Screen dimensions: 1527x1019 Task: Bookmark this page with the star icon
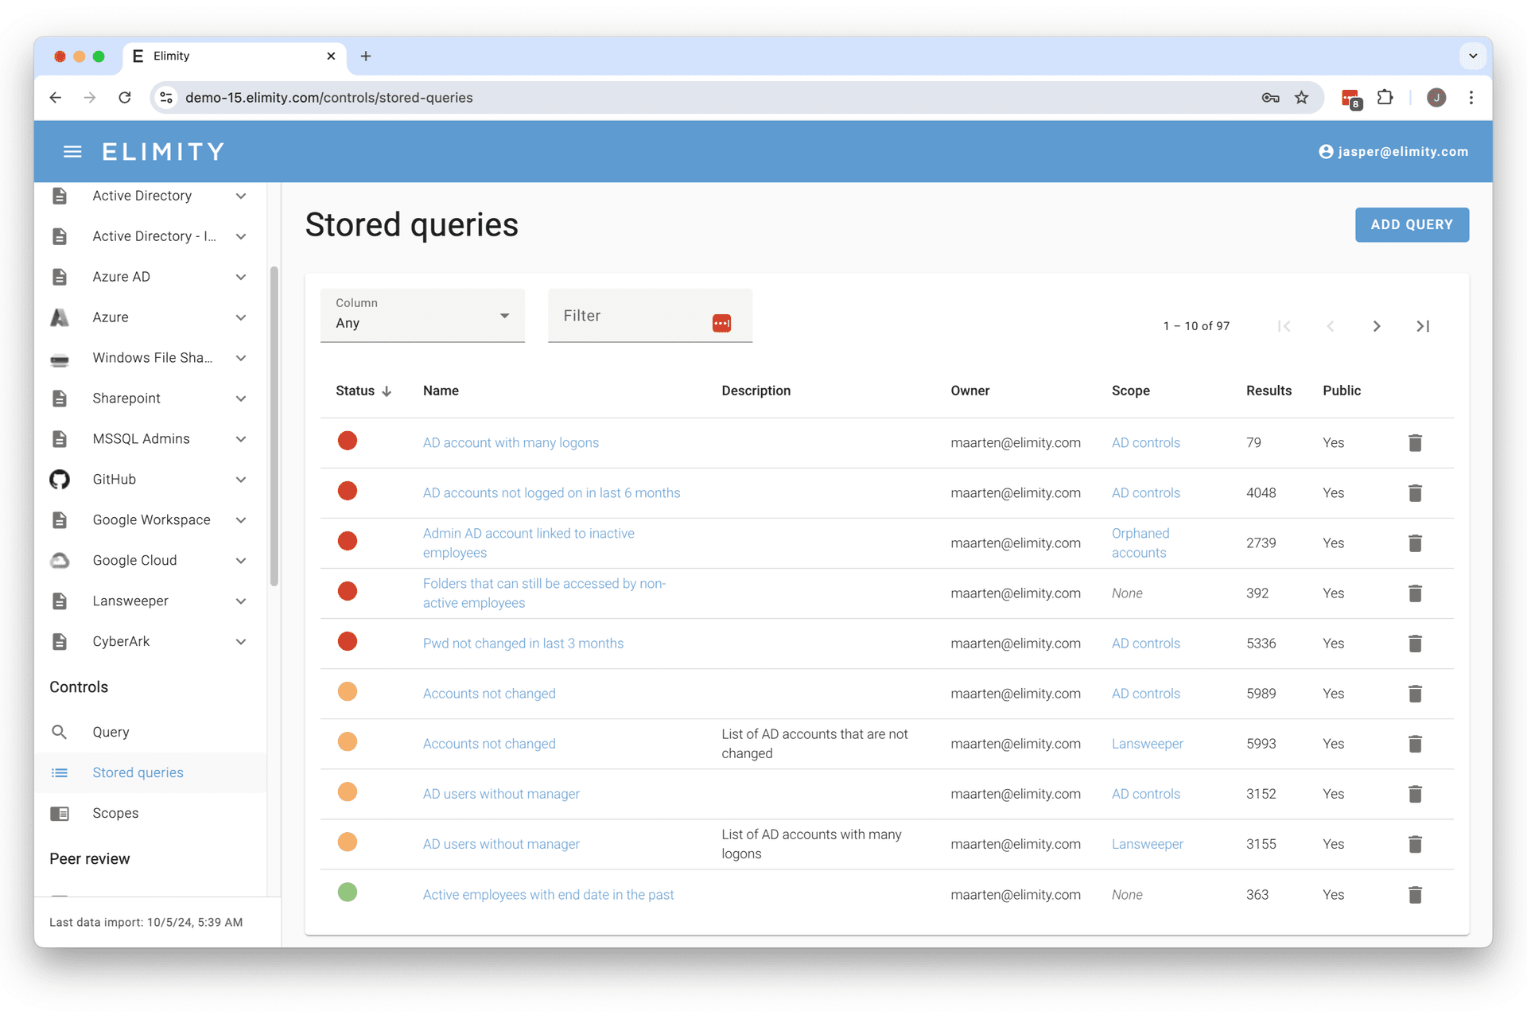1301,97
